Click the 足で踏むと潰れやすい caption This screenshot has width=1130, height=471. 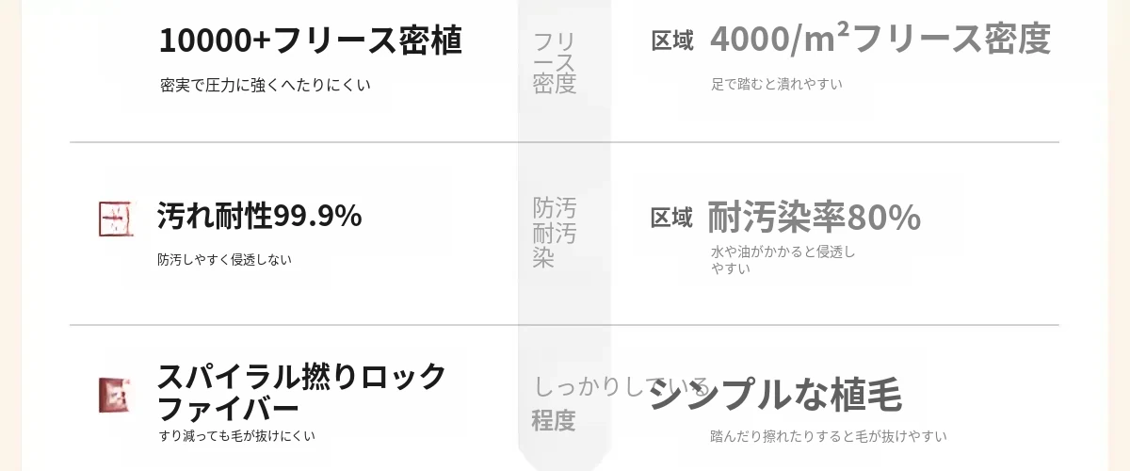pyautogui.click(x=777, y=84)
